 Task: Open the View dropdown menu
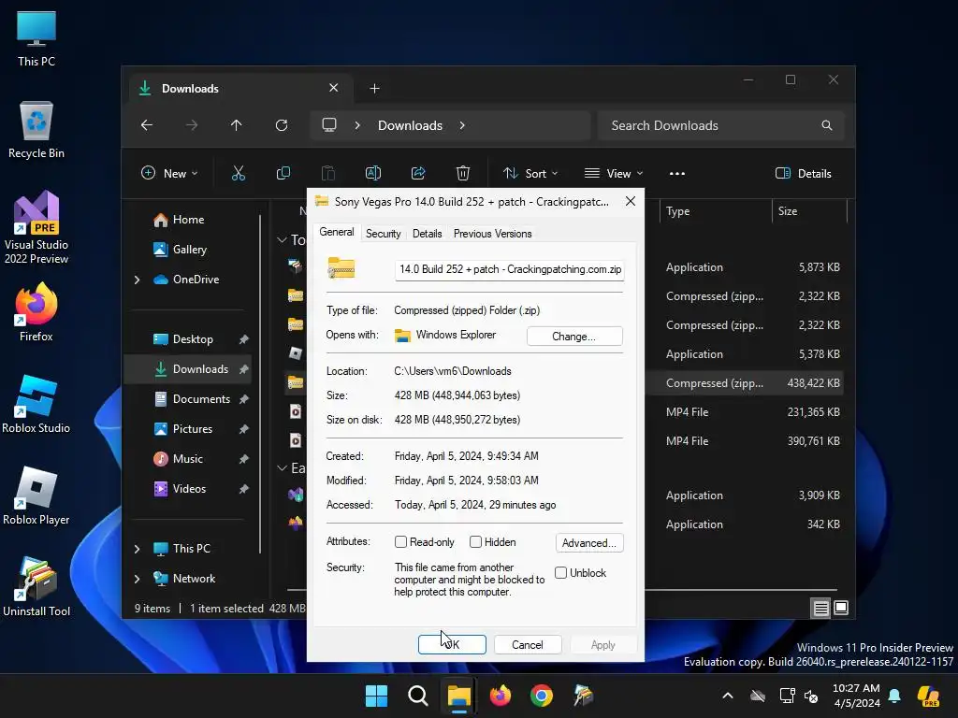point(614,173)
